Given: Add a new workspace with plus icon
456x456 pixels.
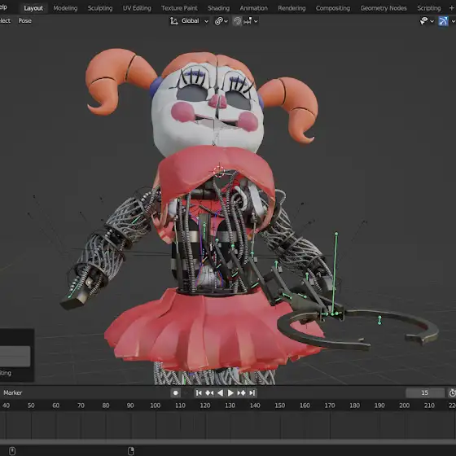Looking at the screenshot, I should [452, 8].
